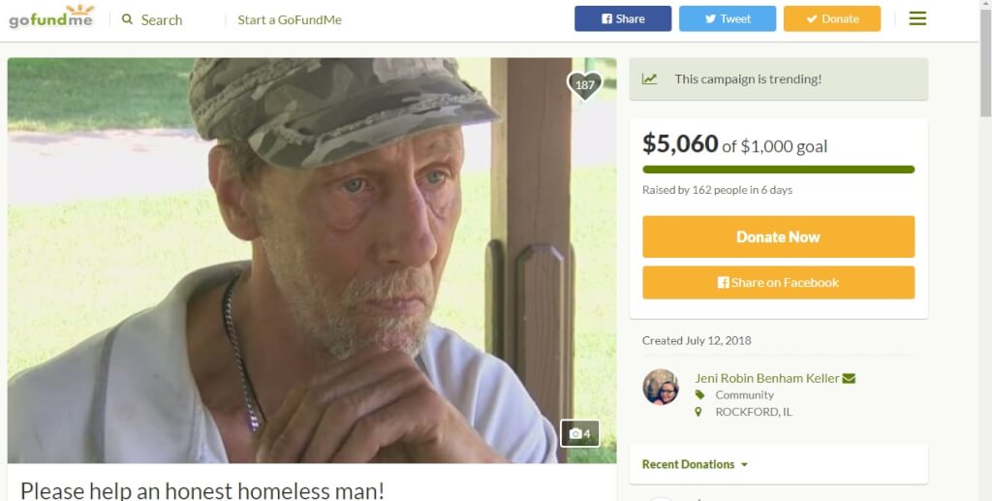Click the header Donate button
This screenshot has height=501, width=992.
[x=832, y=18]
